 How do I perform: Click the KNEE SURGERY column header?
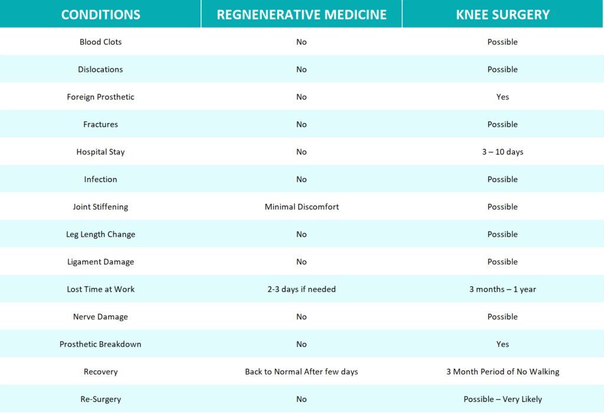503,15
